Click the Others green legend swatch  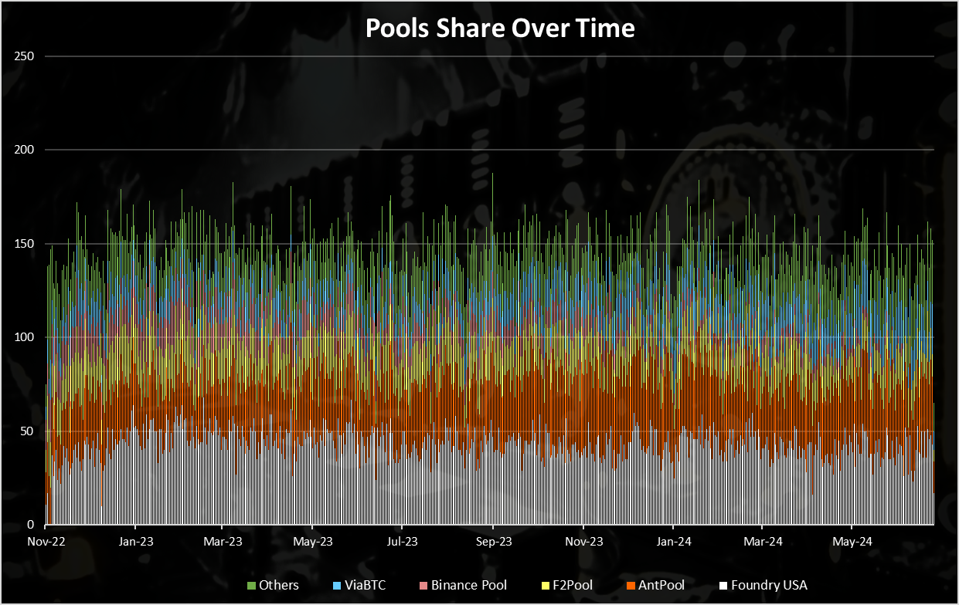pos(251,586)
